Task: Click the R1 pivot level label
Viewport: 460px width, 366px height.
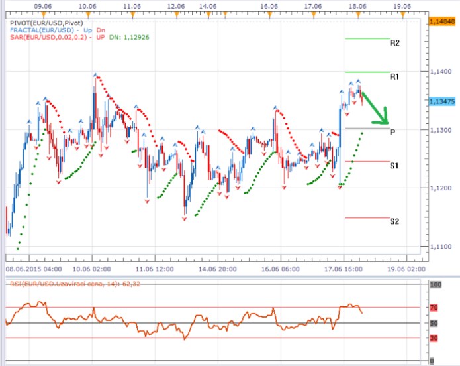Action: coord(394,77)
